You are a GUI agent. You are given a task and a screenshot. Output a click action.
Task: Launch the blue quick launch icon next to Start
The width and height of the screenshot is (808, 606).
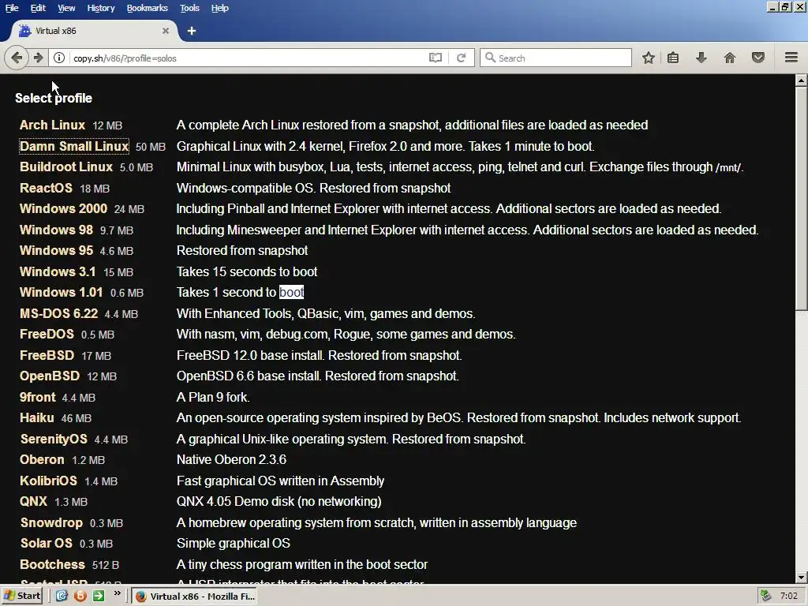click(62, 597)
